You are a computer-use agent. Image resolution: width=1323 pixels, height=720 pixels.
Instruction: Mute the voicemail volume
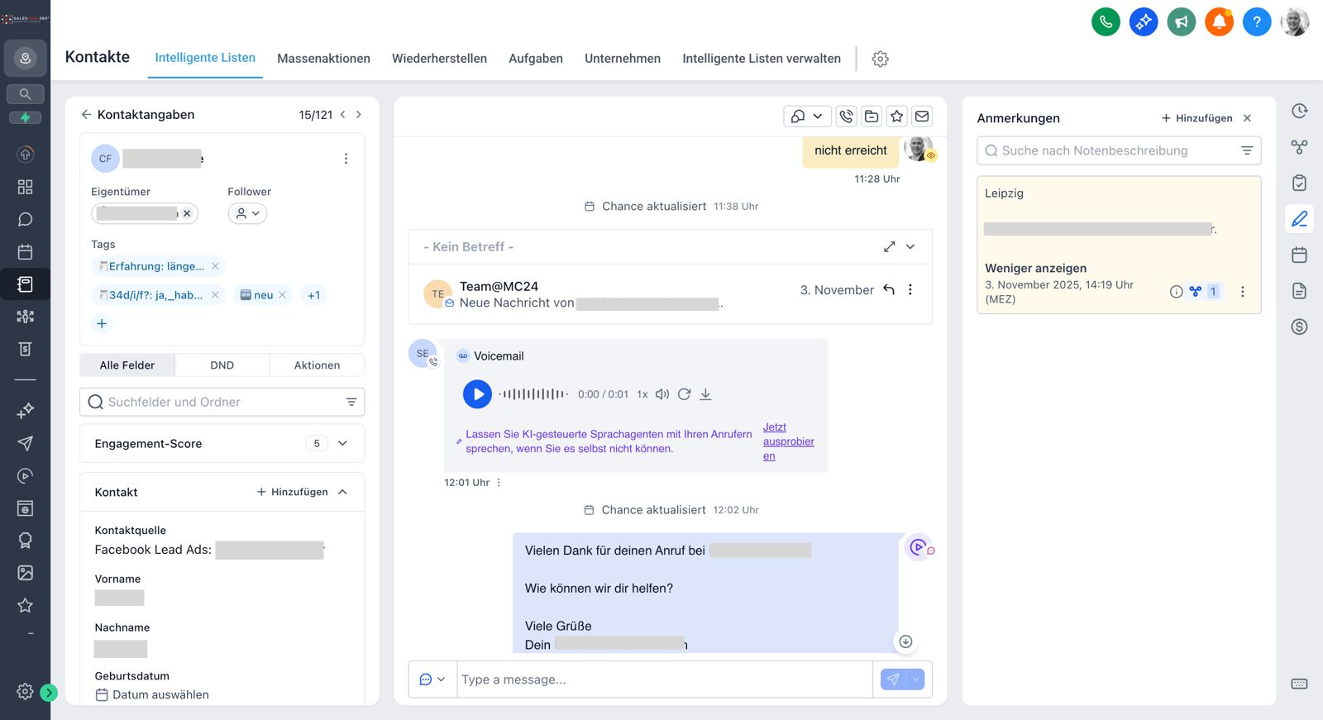pyautogui.click(x=662, y=394)
